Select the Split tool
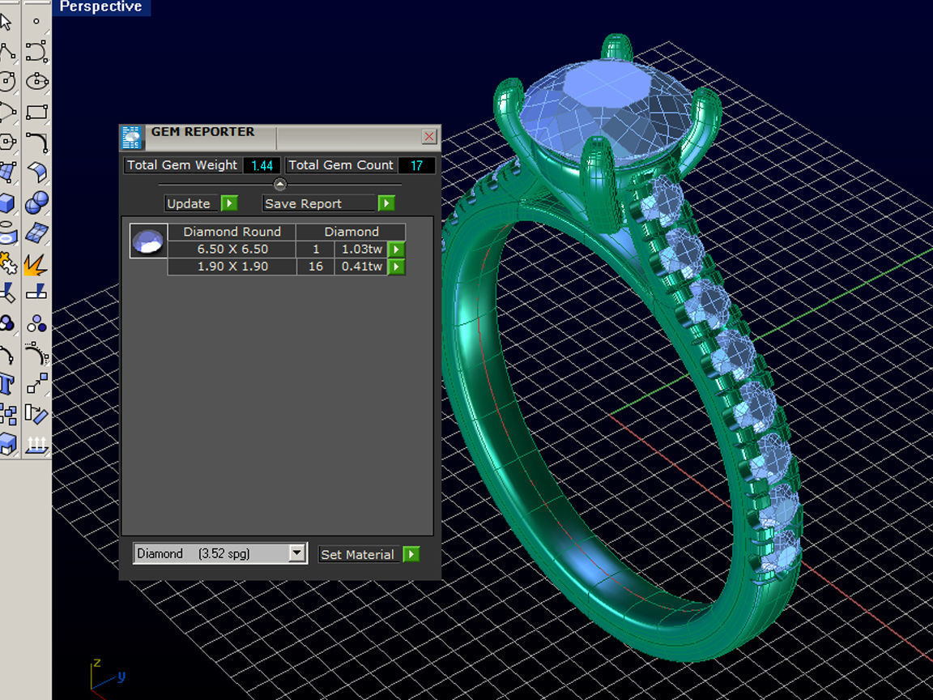933x700 pixels. 36,292
